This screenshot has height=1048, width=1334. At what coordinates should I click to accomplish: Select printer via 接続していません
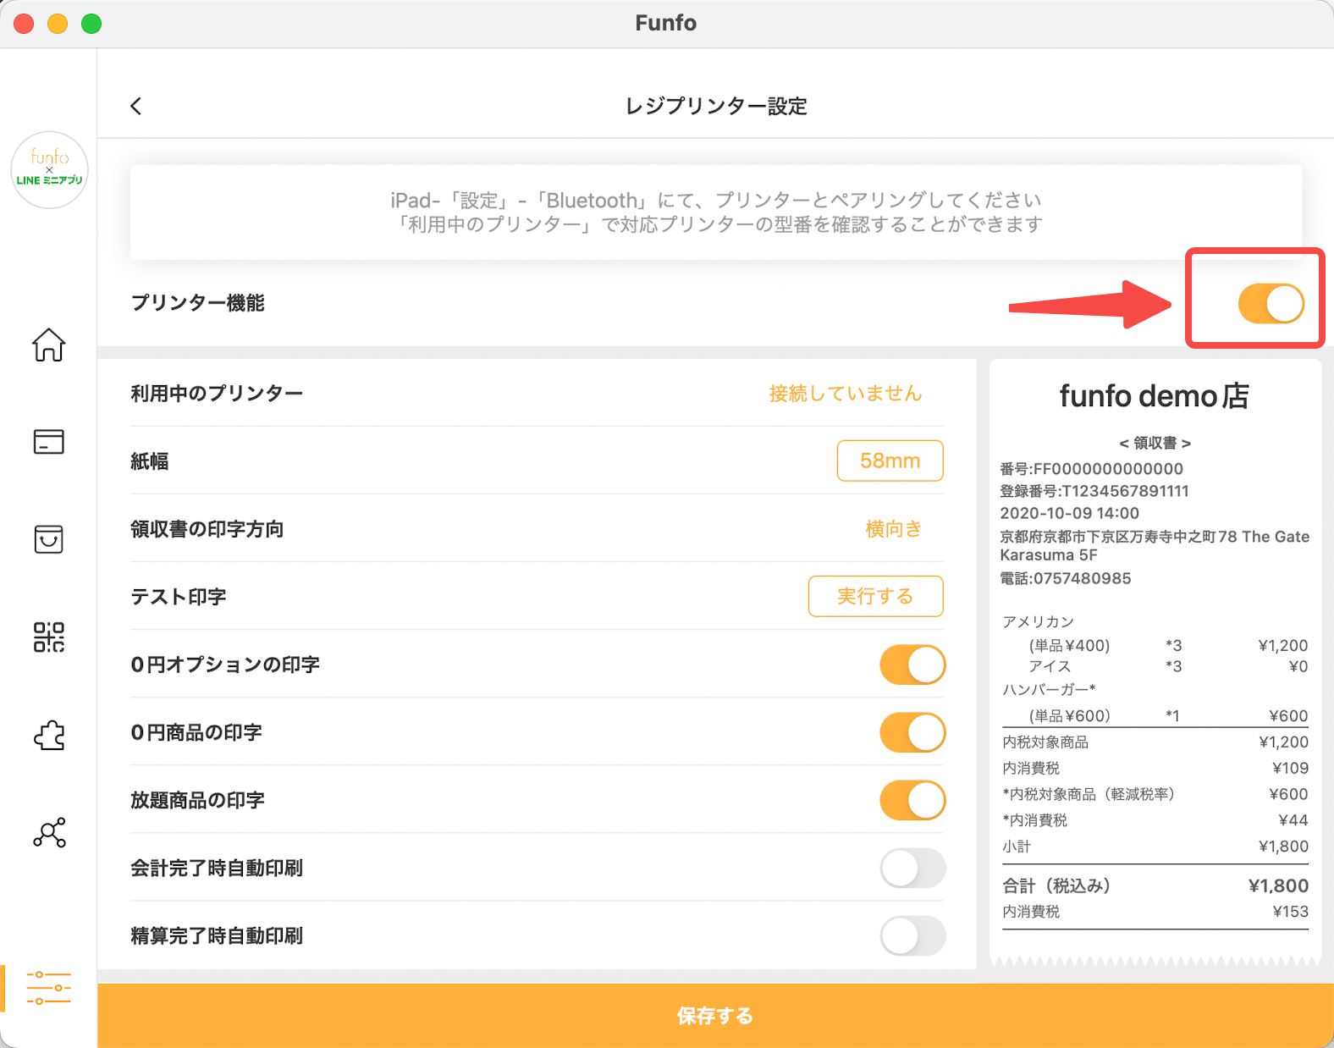[845, 394]
